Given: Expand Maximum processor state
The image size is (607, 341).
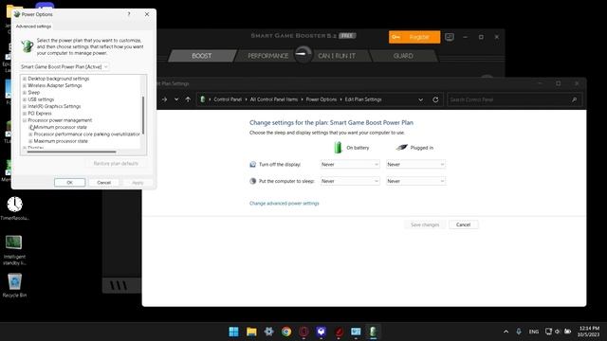Looking at the screenshot, I should coord(30,141).
